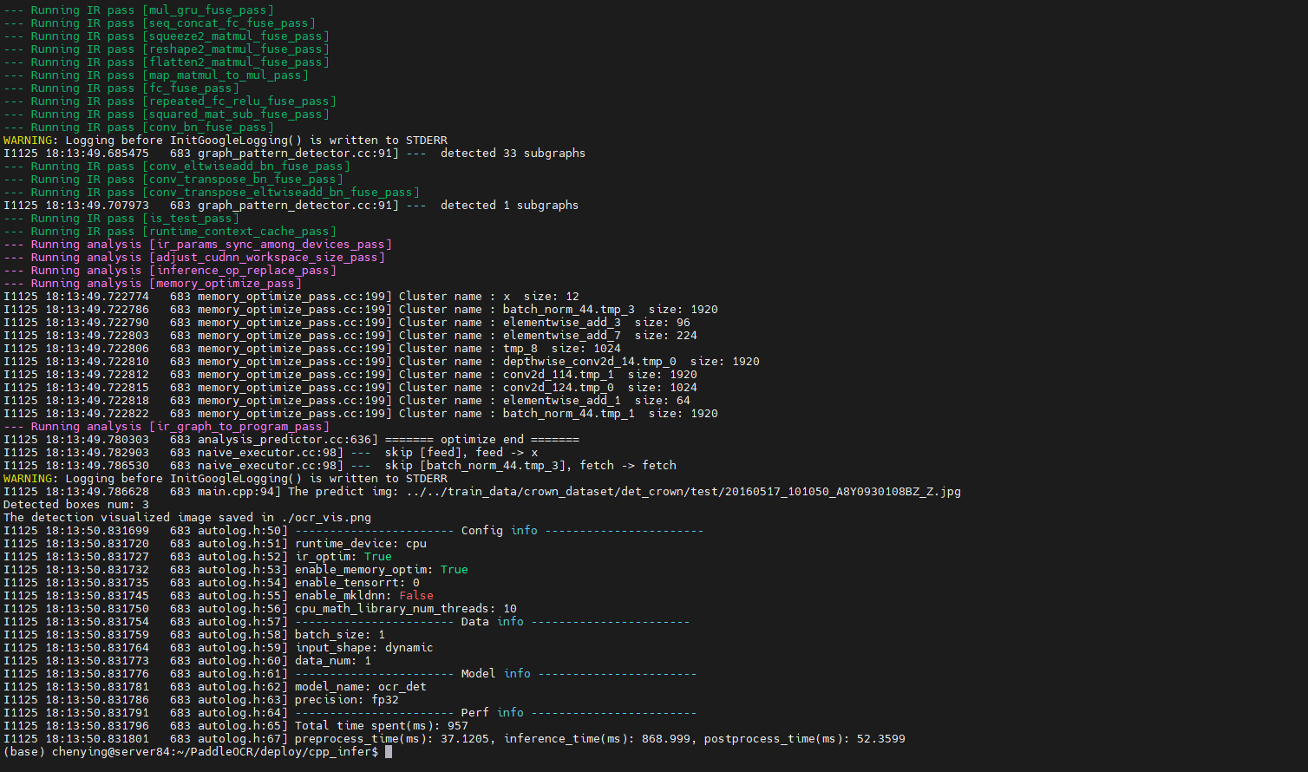The width and height of the screenshot is (1308, 772).
Task: Click the text "model_name: ocr_det"
Action: (361, 687)
